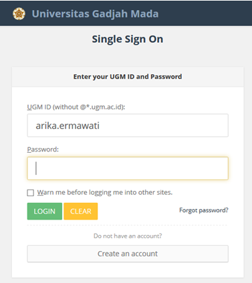This screenshot has height=283, width=252.
Task: Click the blinking cursor in the Password box
Action: point(36,168)
